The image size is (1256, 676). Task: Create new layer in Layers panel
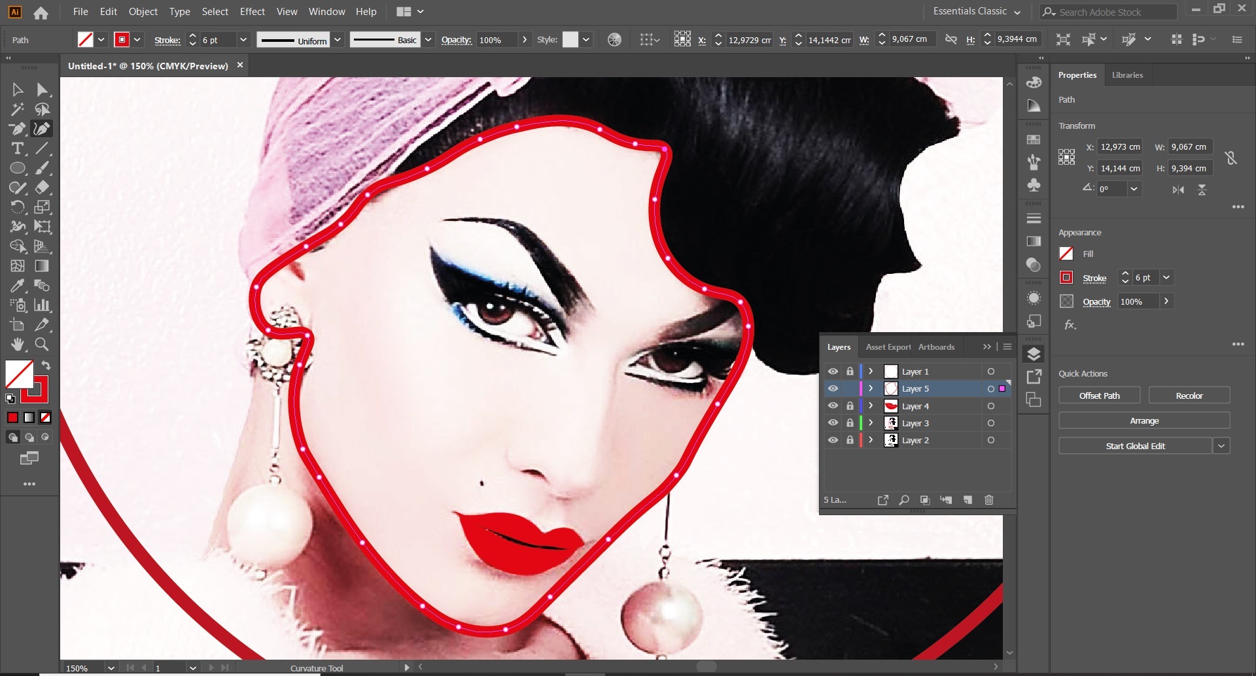(x=968, y=500)
